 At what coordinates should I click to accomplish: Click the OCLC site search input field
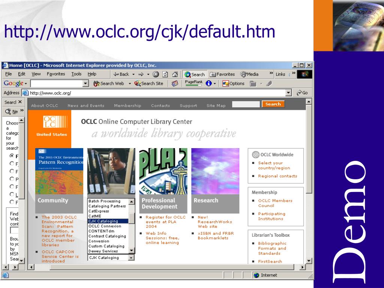tap(246, 104)
